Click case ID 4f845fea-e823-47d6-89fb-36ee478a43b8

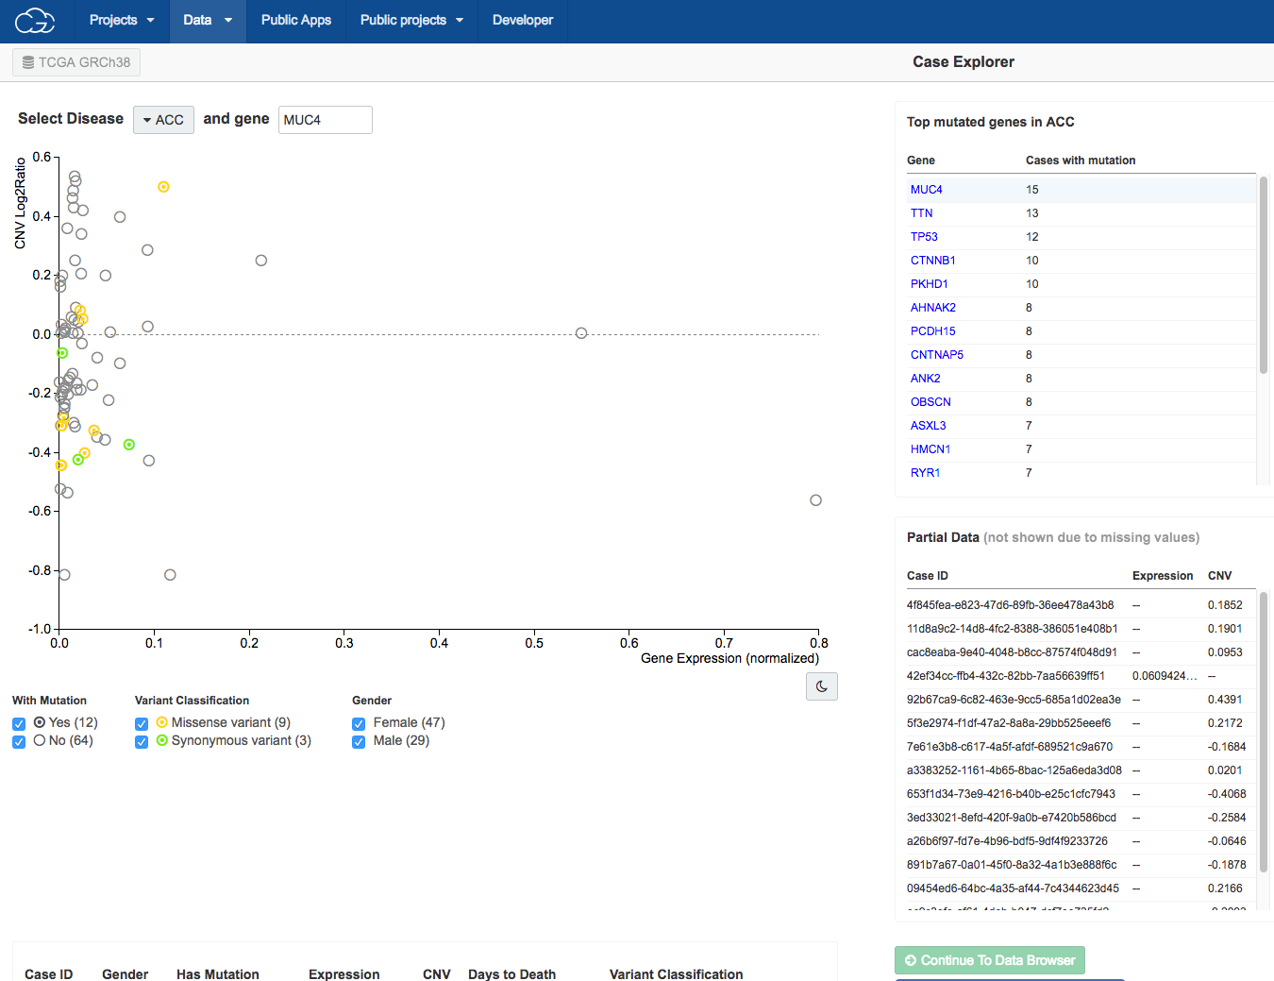(1010, 605)
